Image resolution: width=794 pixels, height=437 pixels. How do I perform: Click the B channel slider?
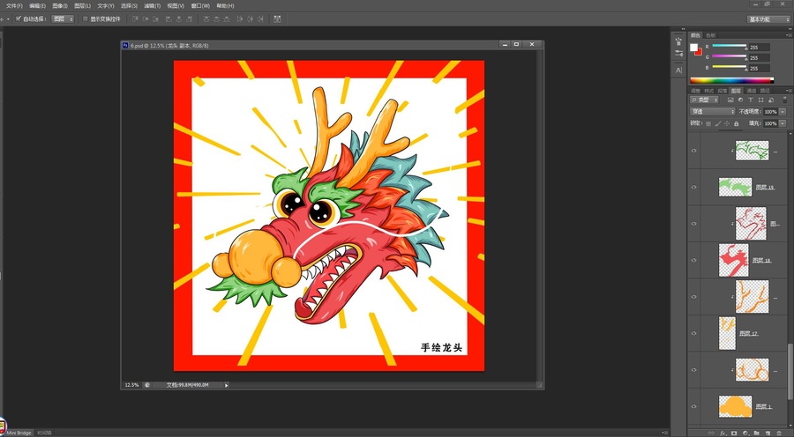tap(730, 68)
